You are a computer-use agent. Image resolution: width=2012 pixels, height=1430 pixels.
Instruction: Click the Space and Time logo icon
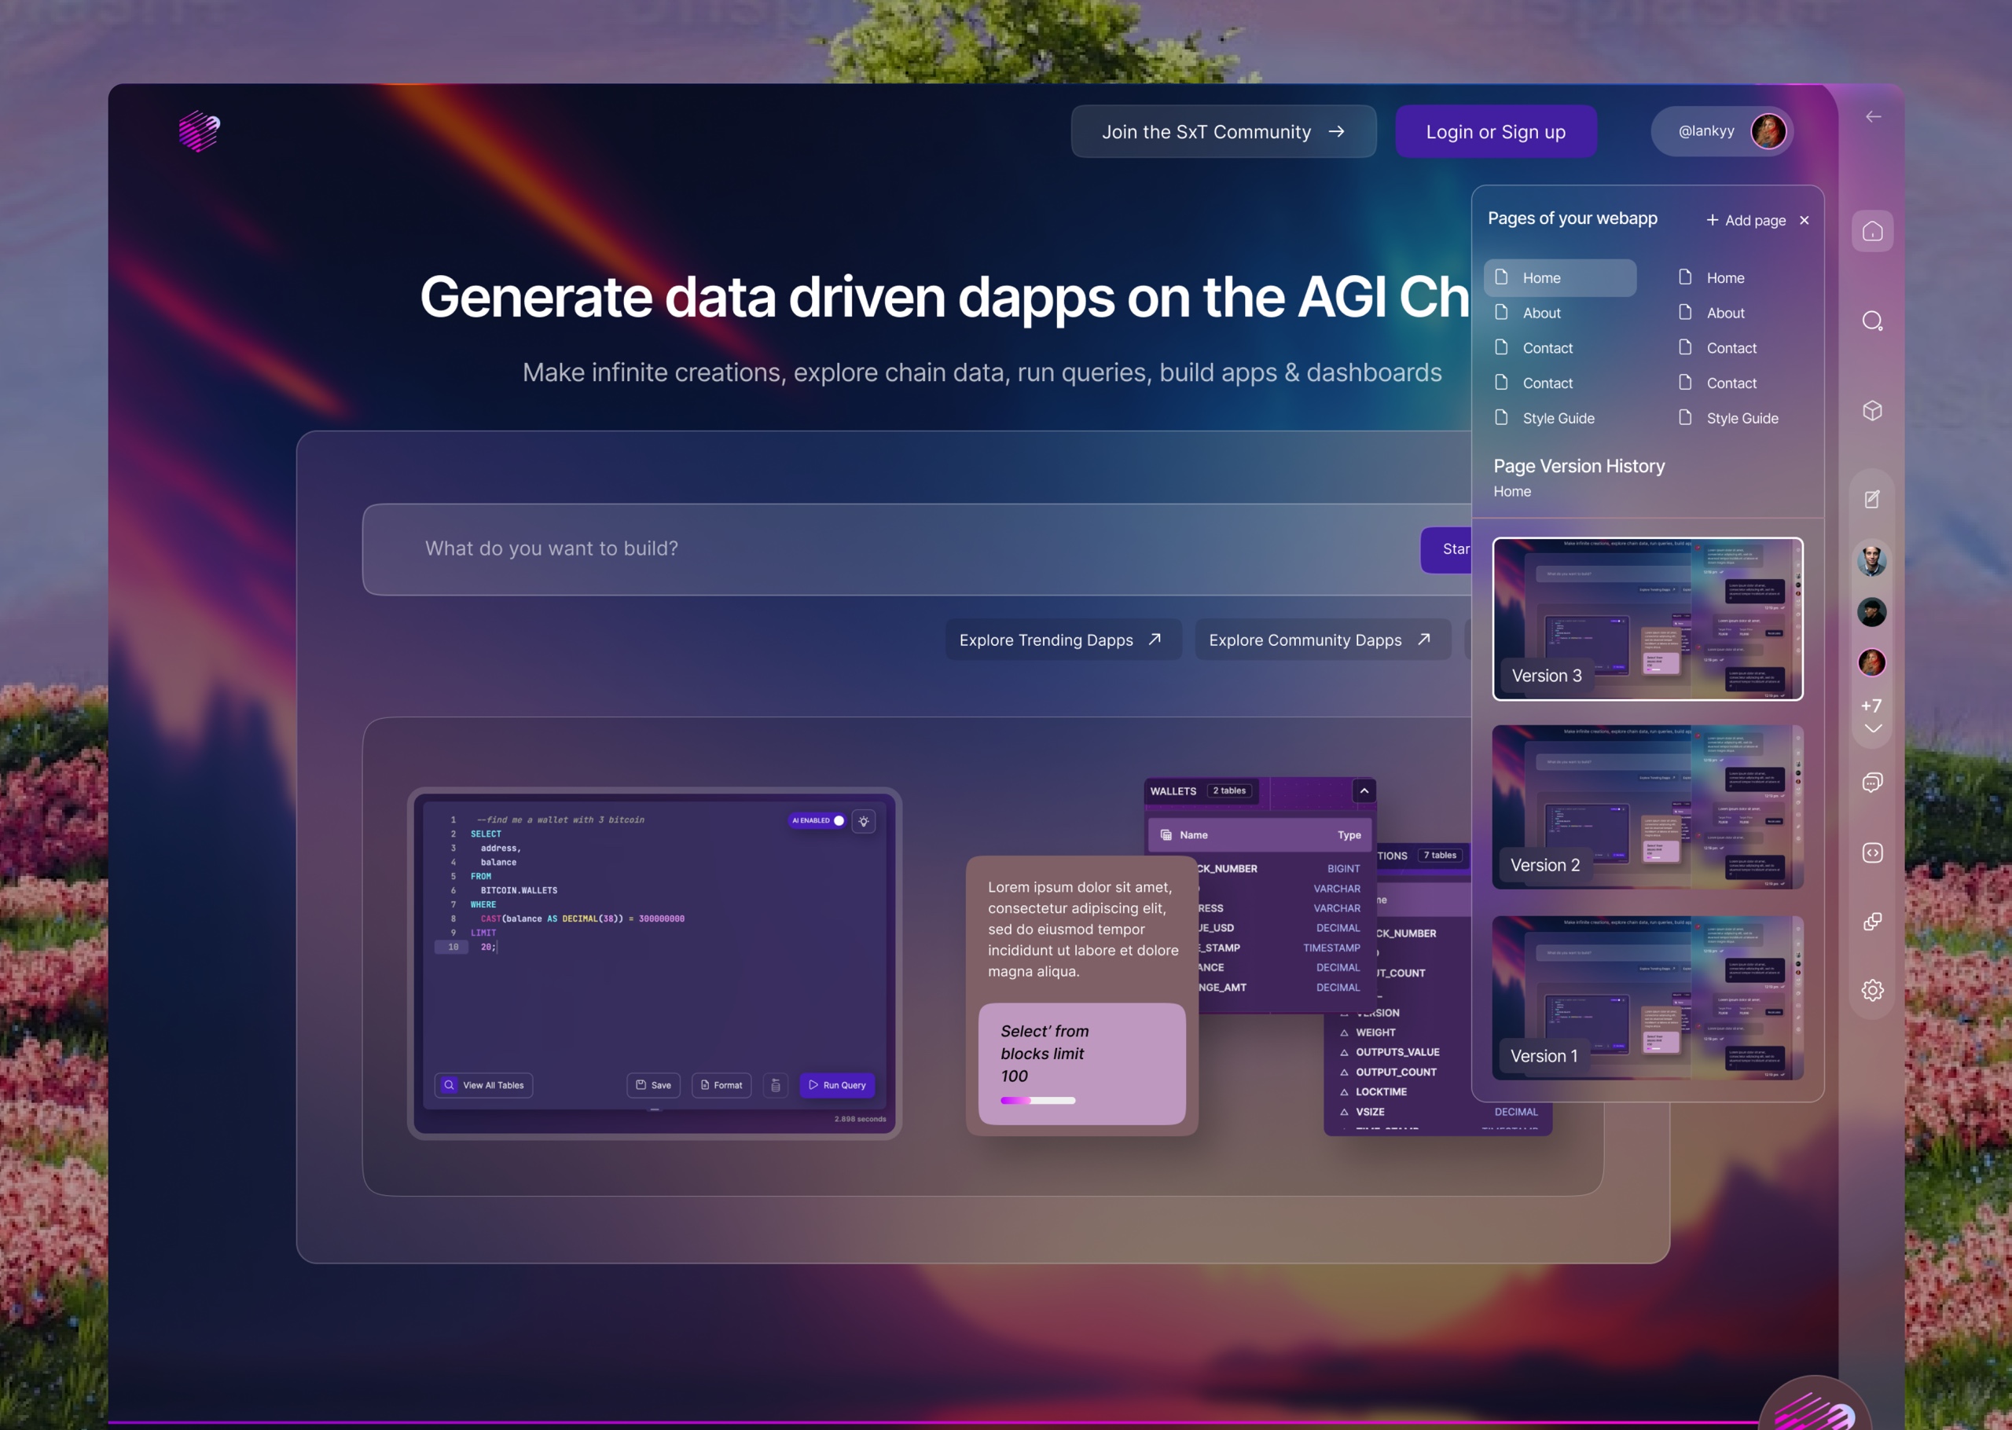point(199,131)
